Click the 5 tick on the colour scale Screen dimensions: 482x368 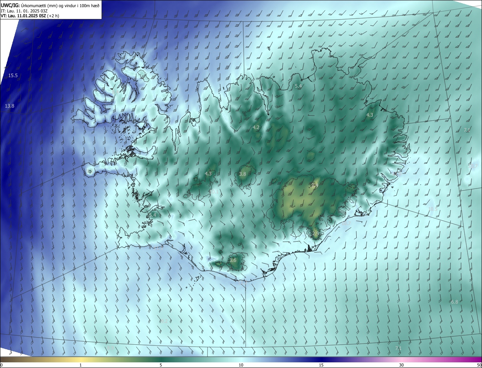pyautogui.click(x=161, y=365)
